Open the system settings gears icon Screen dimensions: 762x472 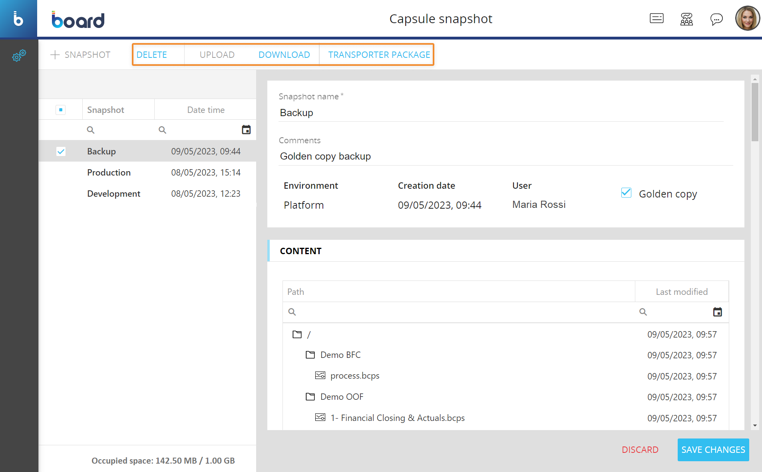pyautogui.click(x=19, y=55)
